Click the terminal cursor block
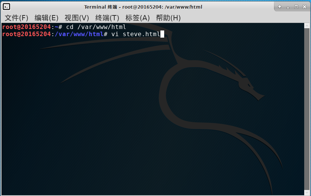This screenshot has height=196, width=311. pos(162,34)
